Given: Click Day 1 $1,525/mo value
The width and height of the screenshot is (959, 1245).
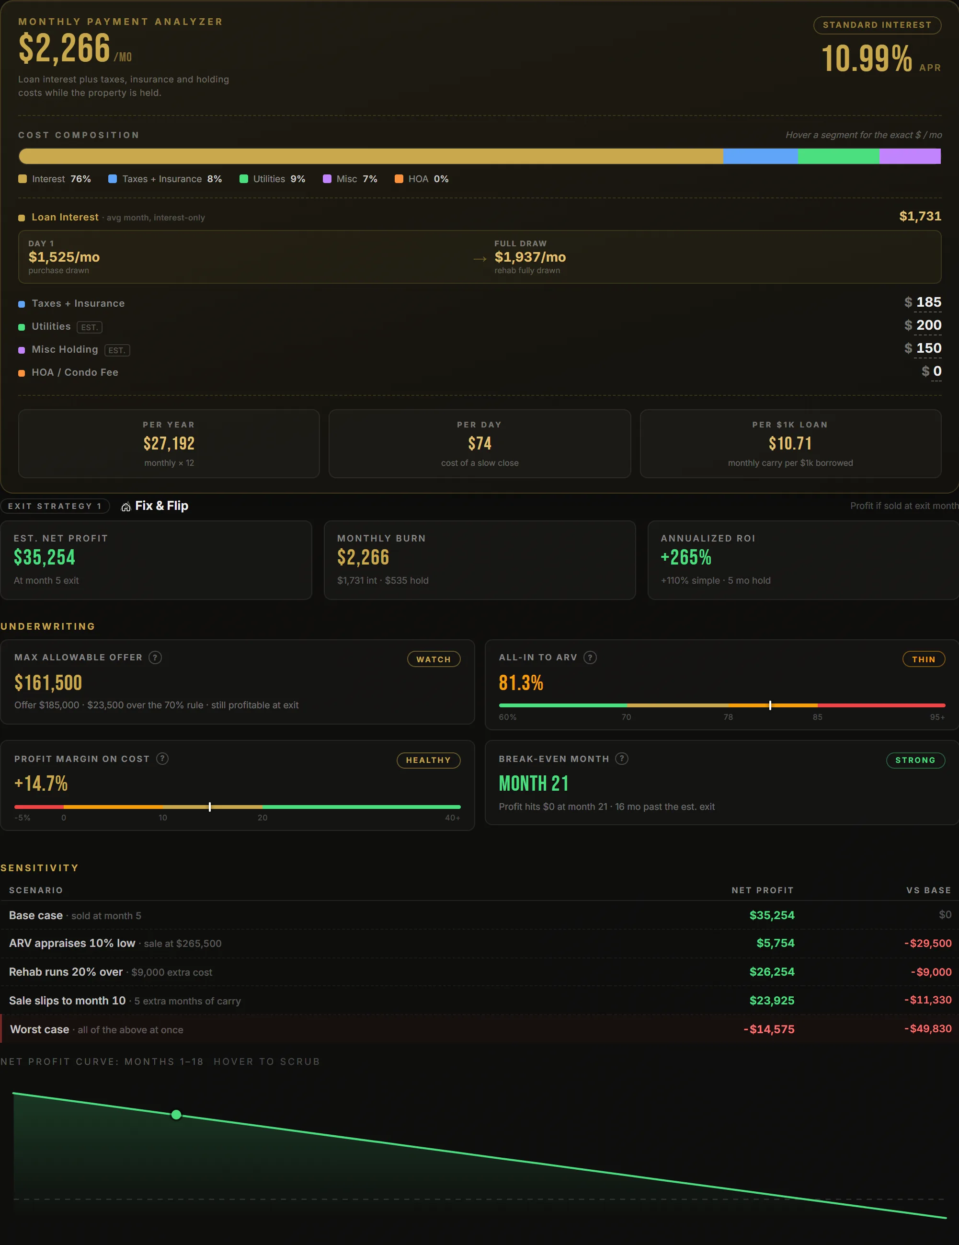Looking at the screenshot, I should coord(64,257).
